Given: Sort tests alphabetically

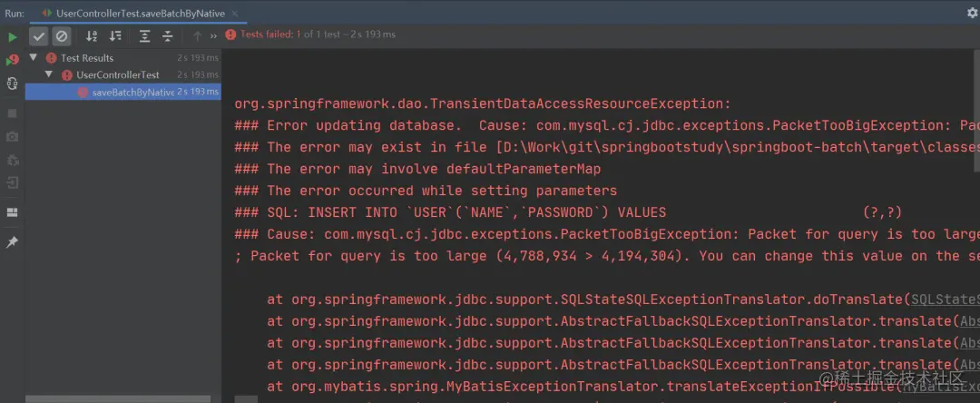Looking at the screenshot, I should coord(92,36).
